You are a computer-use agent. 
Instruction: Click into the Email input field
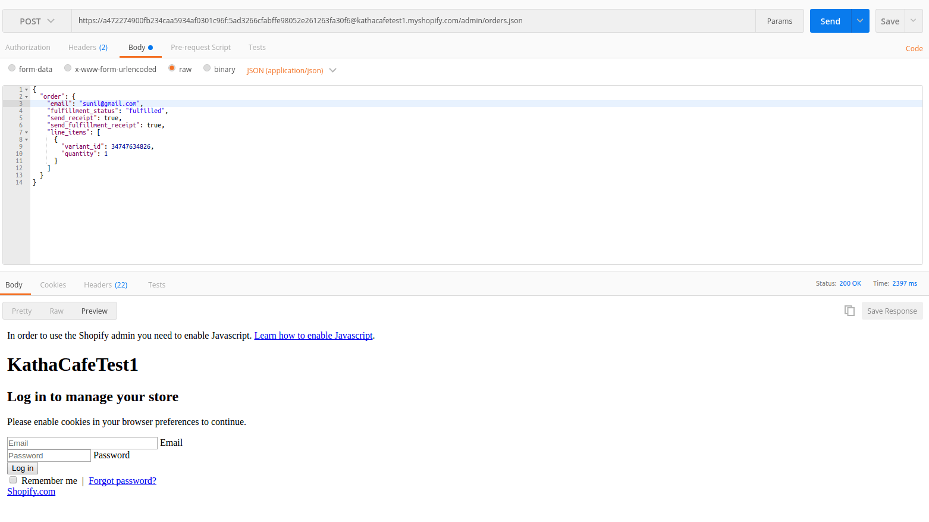tap(82, 443)
